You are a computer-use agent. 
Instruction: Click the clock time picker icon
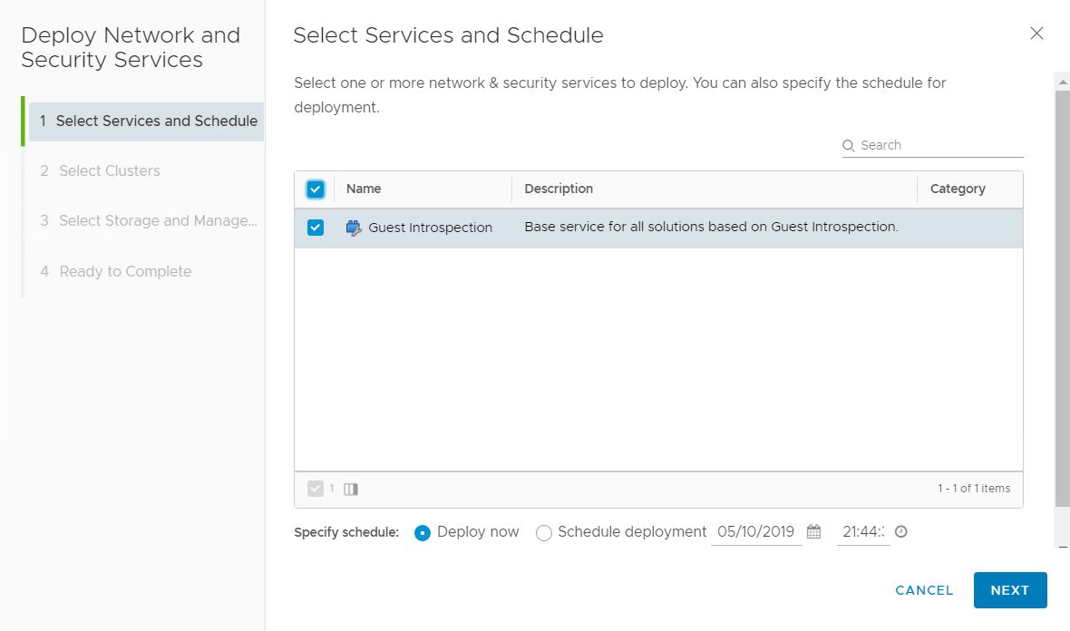click(900, 532)
